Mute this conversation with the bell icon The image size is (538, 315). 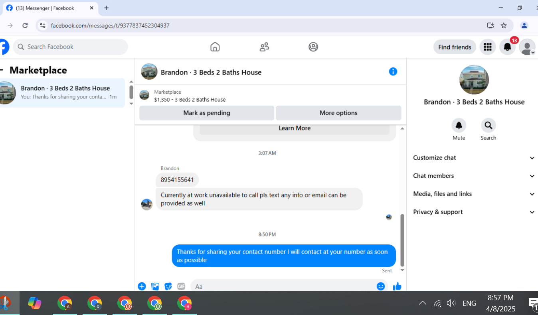[x=459, y=126]
